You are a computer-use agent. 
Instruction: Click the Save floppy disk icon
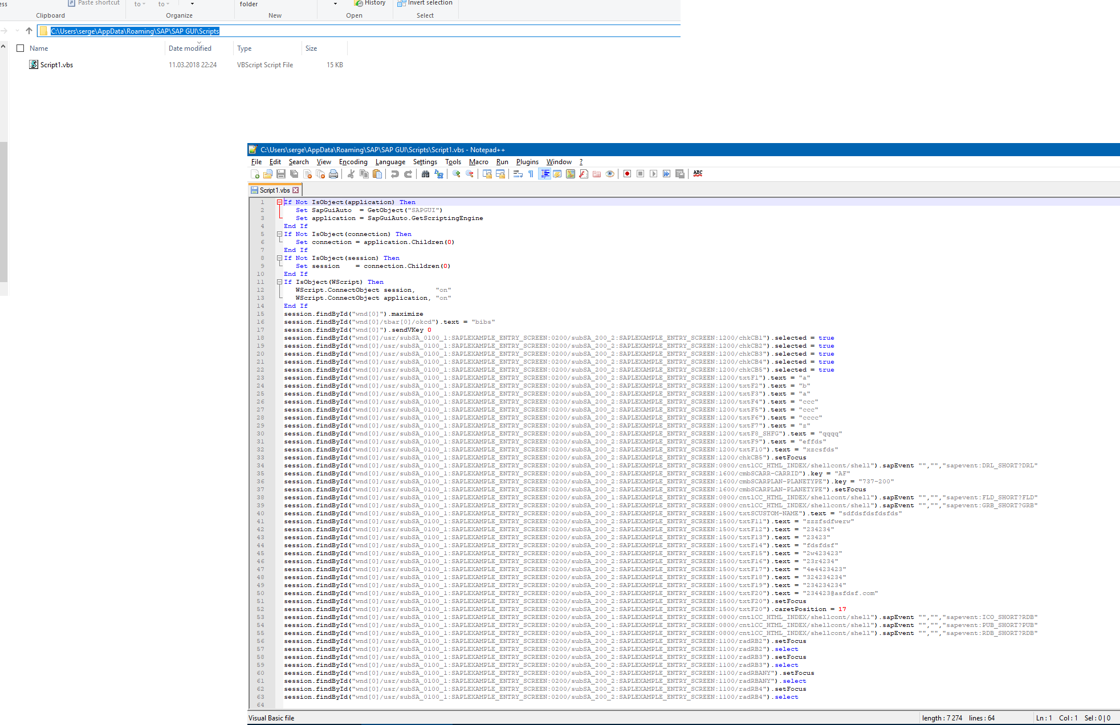(x=281, y=174)
